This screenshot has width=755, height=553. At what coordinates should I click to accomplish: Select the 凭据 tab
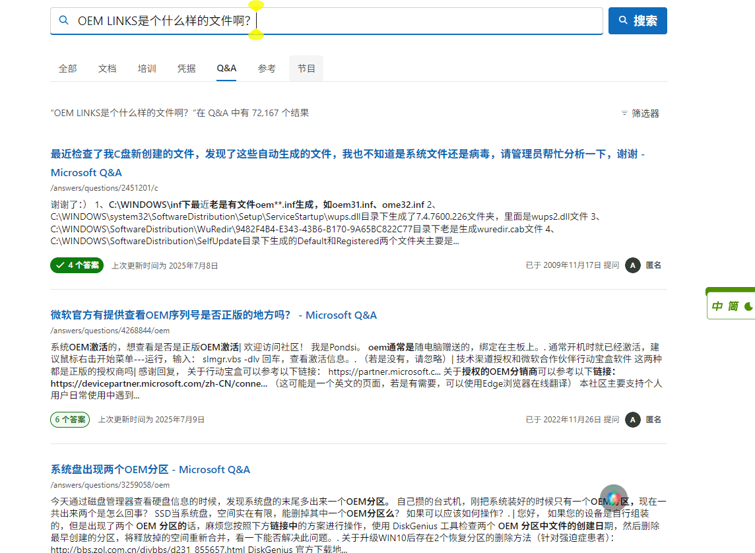point(186,69)
